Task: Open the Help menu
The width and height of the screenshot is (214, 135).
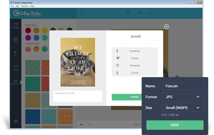Action: (x=32, y=6)
